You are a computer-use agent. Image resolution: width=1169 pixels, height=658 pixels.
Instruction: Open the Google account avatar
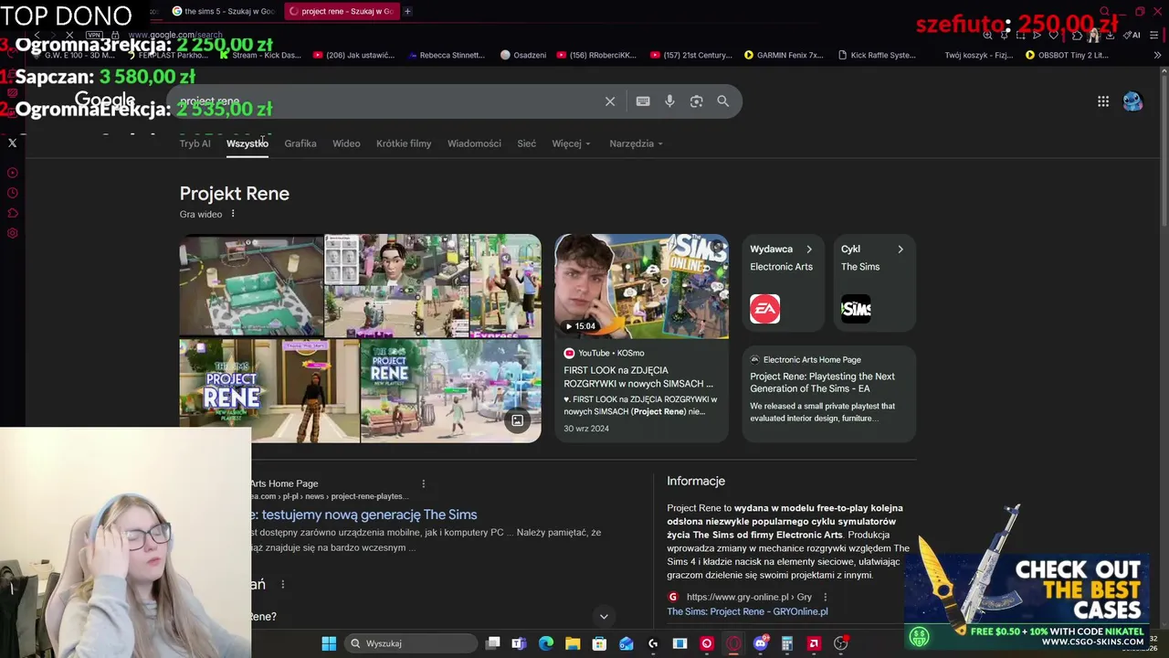coord(1132,101)
